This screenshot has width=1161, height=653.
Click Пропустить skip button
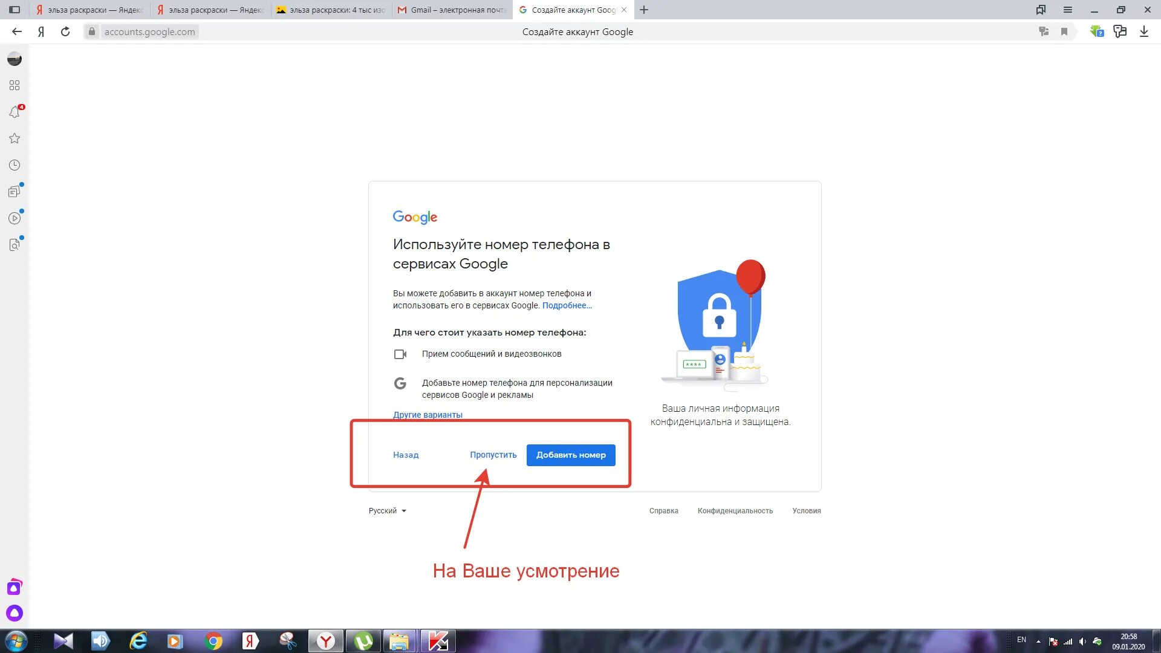[x=493, y=455]
